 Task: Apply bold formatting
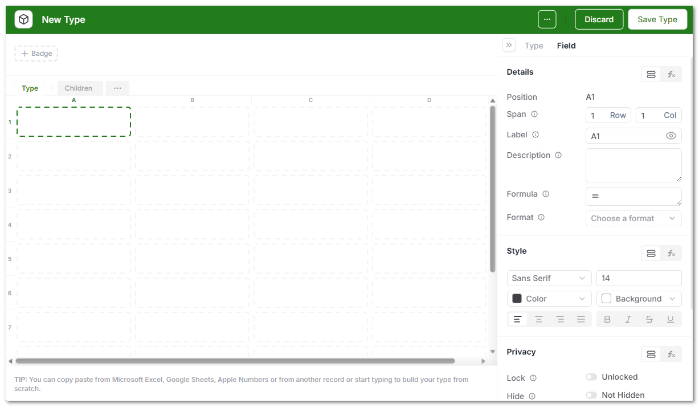tap(607, 319)
